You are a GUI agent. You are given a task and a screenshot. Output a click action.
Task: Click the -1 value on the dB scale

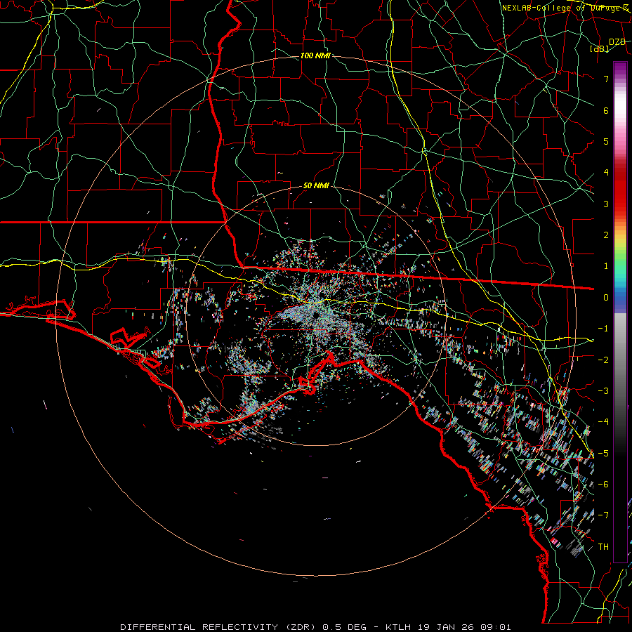pyautogui.click(x=603, y=329)
